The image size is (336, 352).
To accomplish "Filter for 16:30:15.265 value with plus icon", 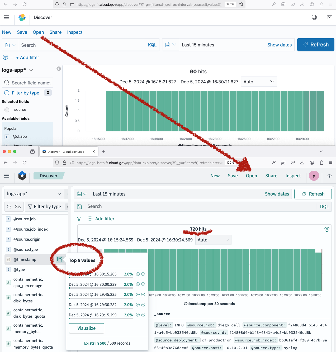I will click(138, 274).
